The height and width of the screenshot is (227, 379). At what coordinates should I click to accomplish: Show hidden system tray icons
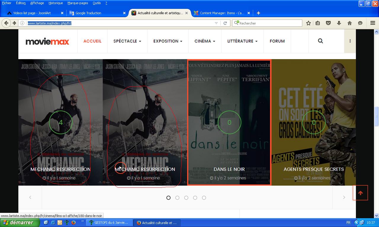tap(356, 223)
